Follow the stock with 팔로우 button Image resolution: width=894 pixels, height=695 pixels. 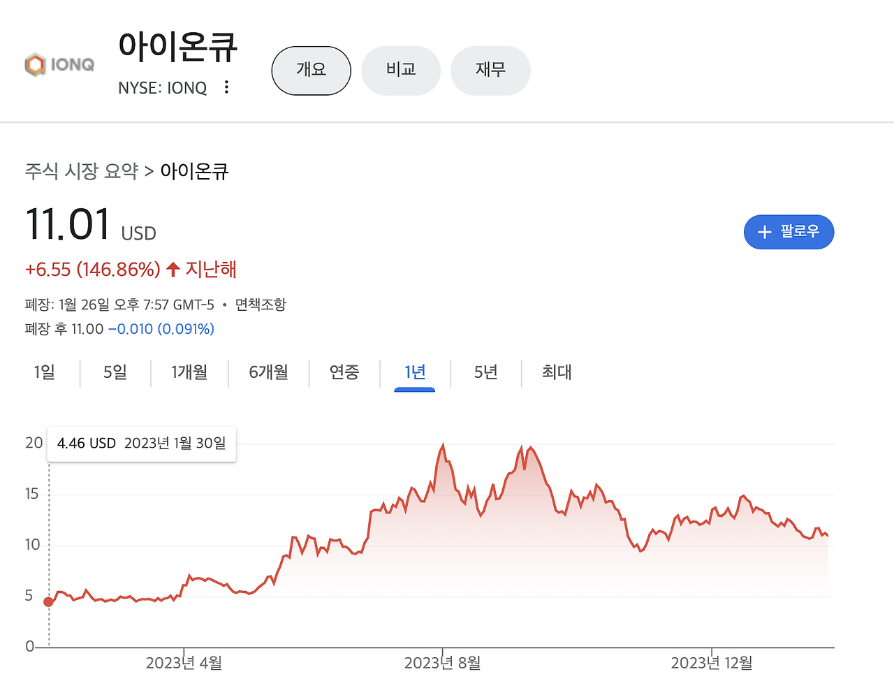[789, 232]
